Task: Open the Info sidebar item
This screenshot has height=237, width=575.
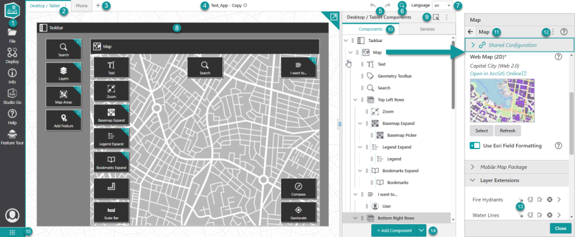Action: tap(13, 76)
